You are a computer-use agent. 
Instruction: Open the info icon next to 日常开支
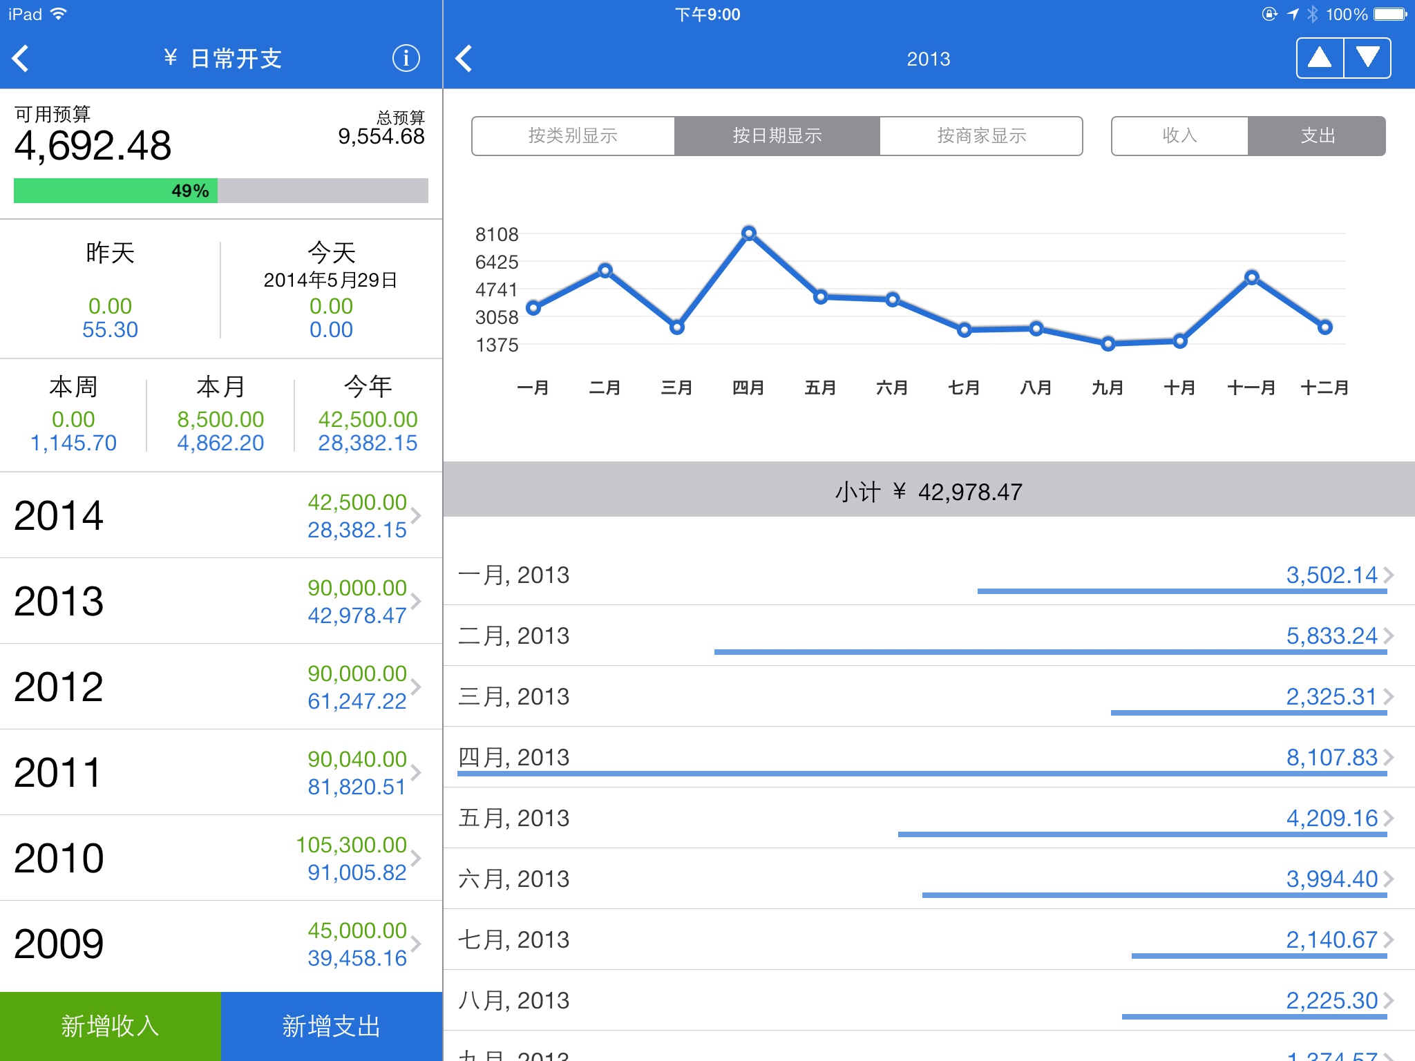[x=406, y=59]
